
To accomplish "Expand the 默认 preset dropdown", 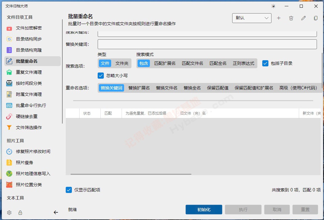I will coord(252,18).
